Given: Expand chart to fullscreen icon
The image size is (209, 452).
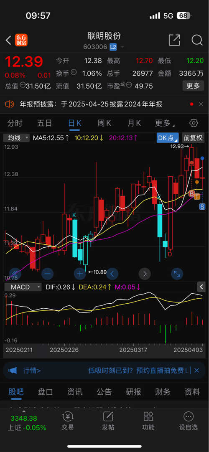Looking at the screenshot, I should [x=177, y=274].
